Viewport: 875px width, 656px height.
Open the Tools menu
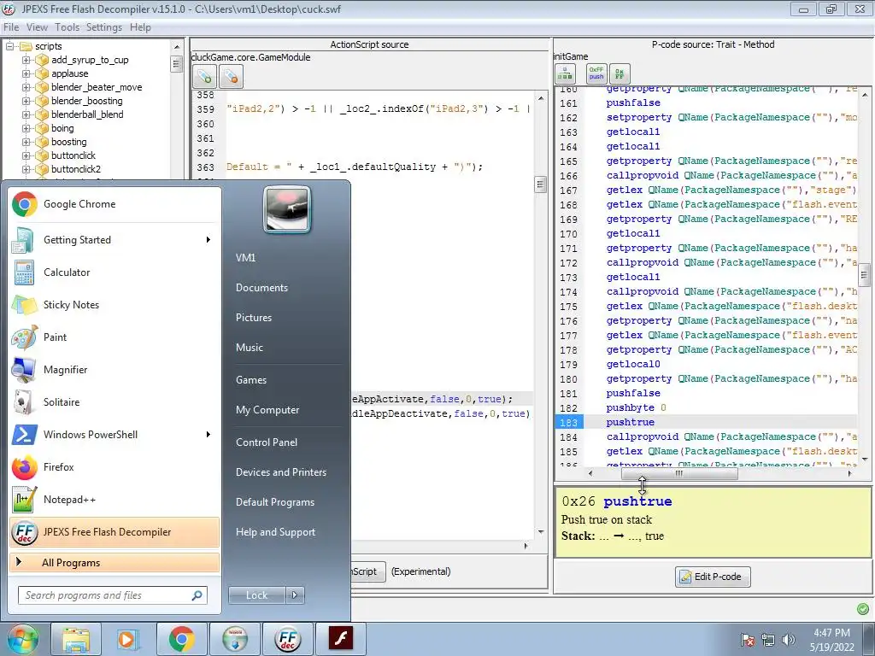67,27
